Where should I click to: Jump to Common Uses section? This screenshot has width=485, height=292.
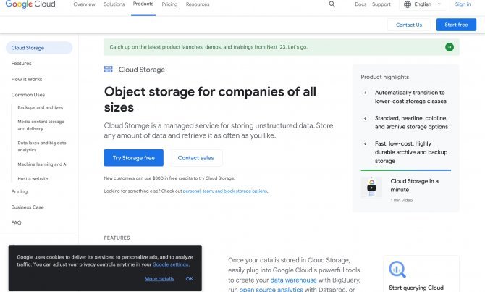(x=28, y=95)
